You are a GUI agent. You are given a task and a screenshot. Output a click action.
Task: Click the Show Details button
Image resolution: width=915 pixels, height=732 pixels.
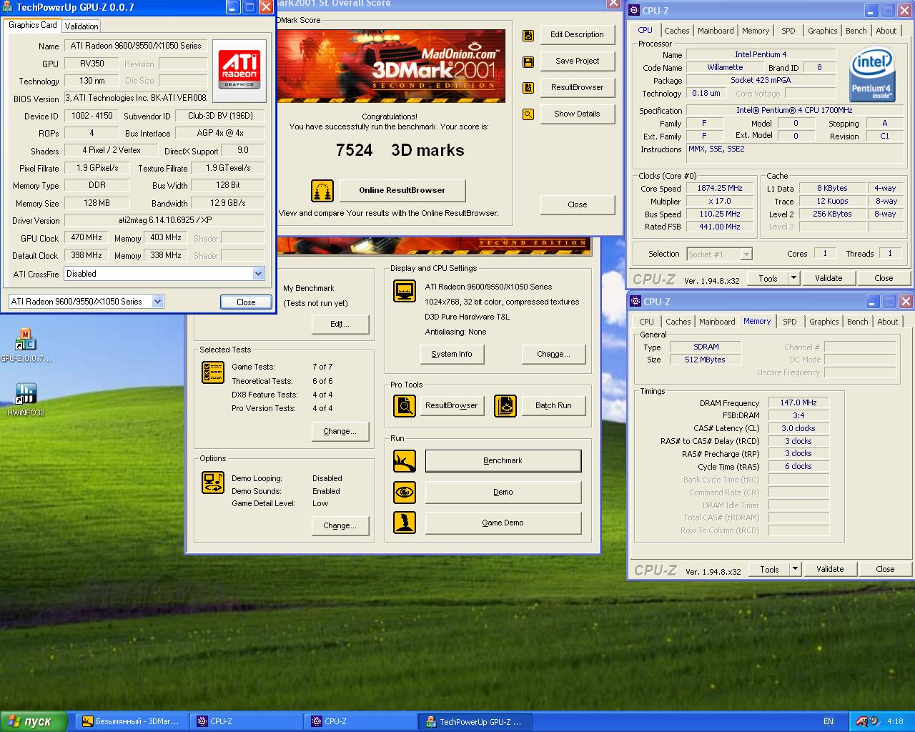pos(577,114)
